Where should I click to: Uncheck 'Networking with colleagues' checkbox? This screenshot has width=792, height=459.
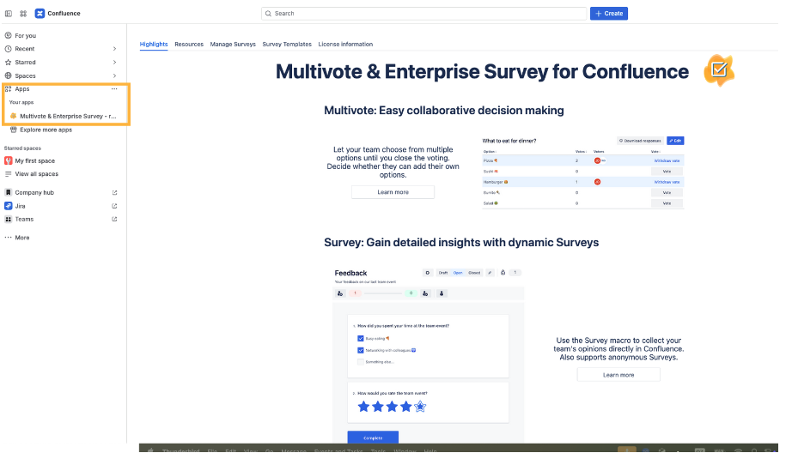point(361,350)
